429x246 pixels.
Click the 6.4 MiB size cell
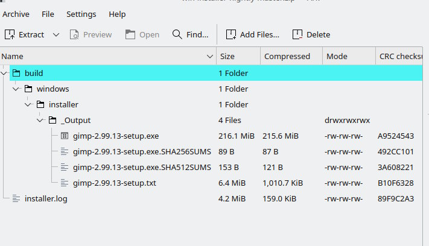click(232, 183)
